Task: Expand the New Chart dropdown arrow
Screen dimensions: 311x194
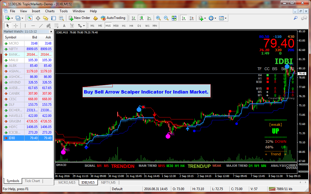Action: pyautogui.click(x=12, y=18)
